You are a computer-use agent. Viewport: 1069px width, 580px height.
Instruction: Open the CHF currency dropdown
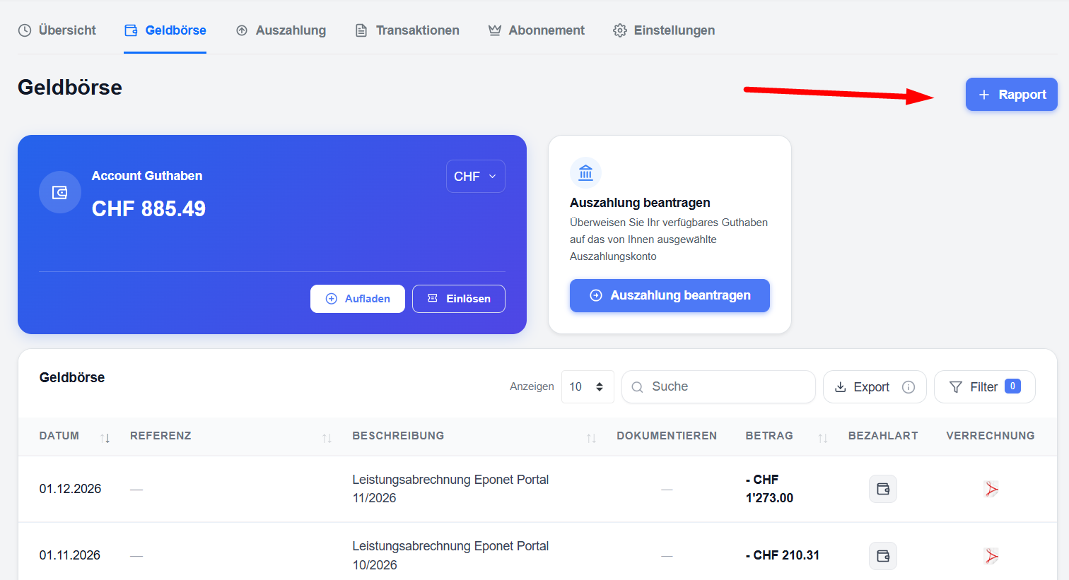point(475,177)
